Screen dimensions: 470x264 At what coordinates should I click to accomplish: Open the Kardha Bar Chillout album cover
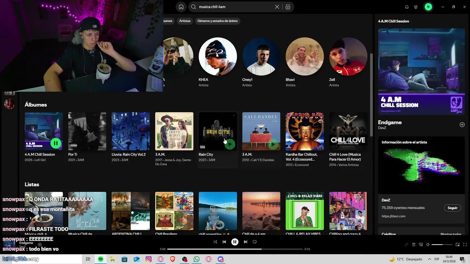tap(305, 131)
